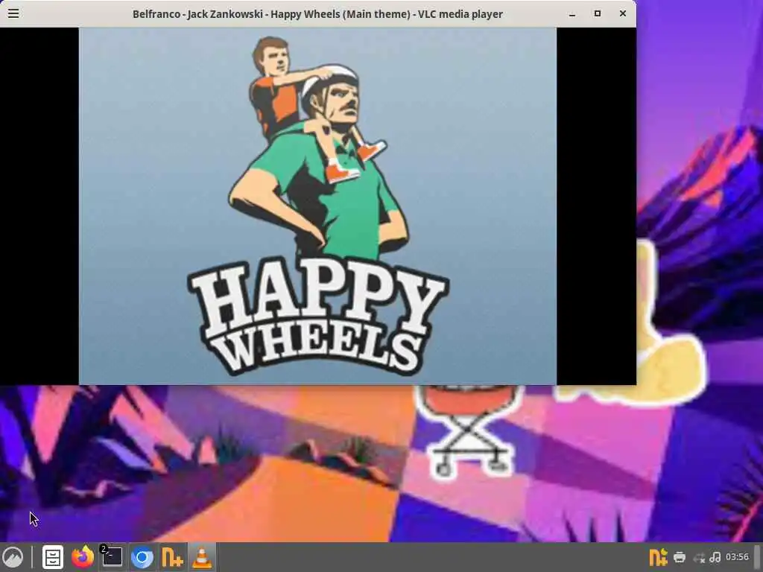Maximize the VLC media player window
The width and height of the screenshot is (763, 572).
click(598, 13)
